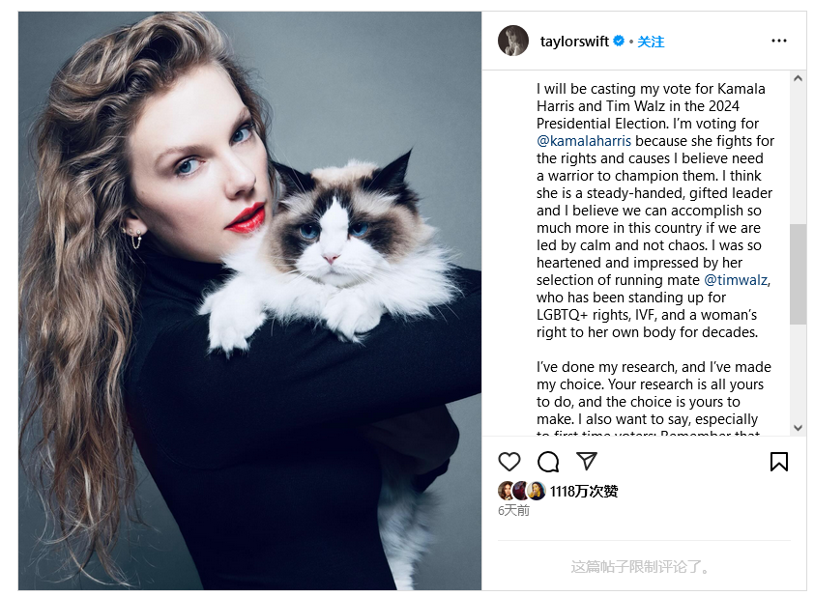Share the post with the paper plane icon
The width and height of the screenshot is (814, 596).
[x=587, y=461]
